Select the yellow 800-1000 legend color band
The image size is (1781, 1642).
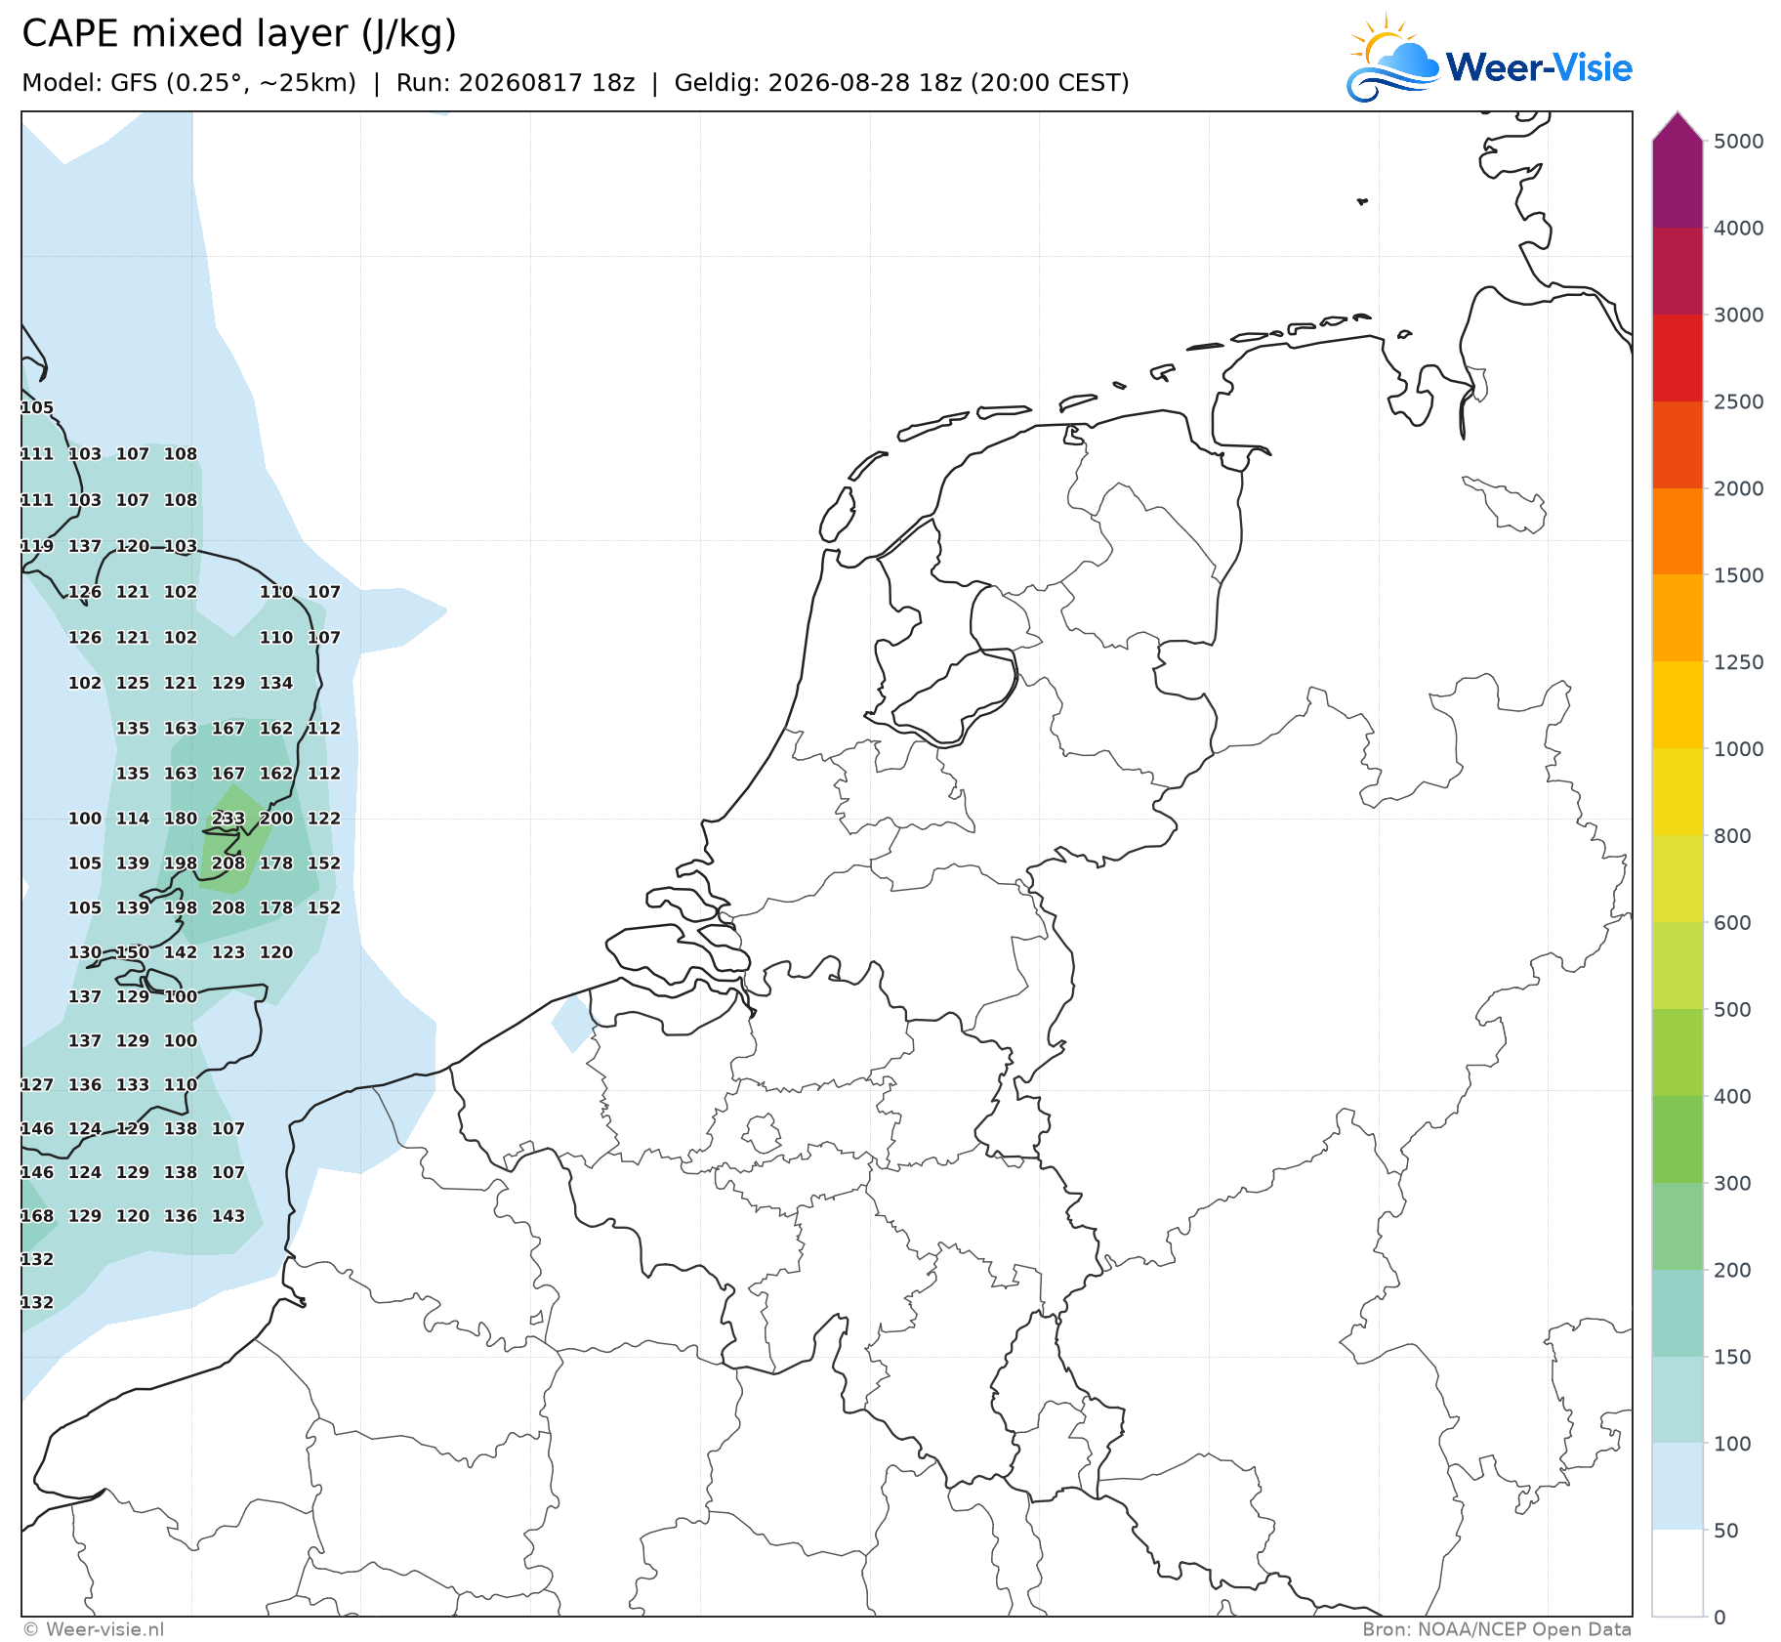[x=1677, y=792]
